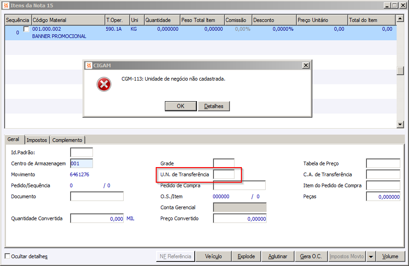Open Detalhes of the CGM-113 error
This screenshot has width=409, height=266.
(213, 106)
